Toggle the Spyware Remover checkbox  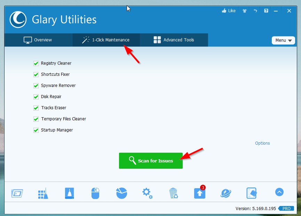click(x=36, y=86)
